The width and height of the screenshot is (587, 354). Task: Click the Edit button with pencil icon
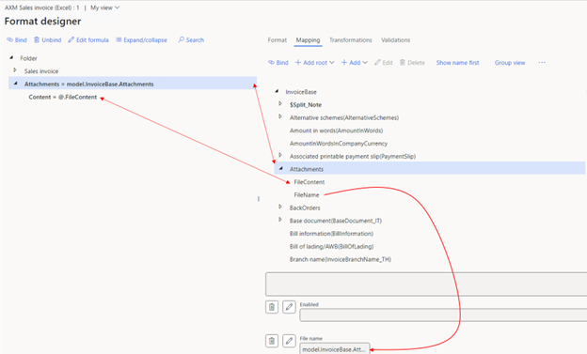[x=384, y=63]
